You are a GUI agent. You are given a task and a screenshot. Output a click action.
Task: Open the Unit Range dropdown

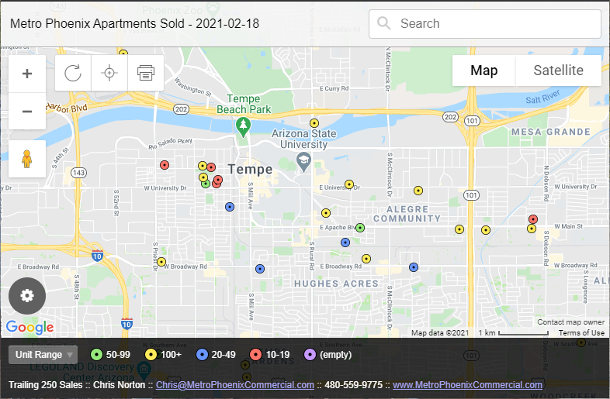pos(43,355)
